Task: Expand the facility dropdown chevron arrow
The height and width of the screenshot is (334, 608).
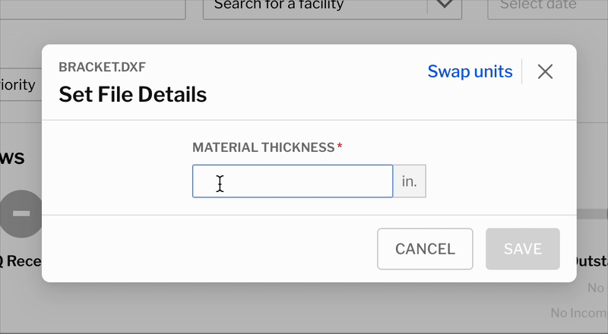Action: pos(445,5)
